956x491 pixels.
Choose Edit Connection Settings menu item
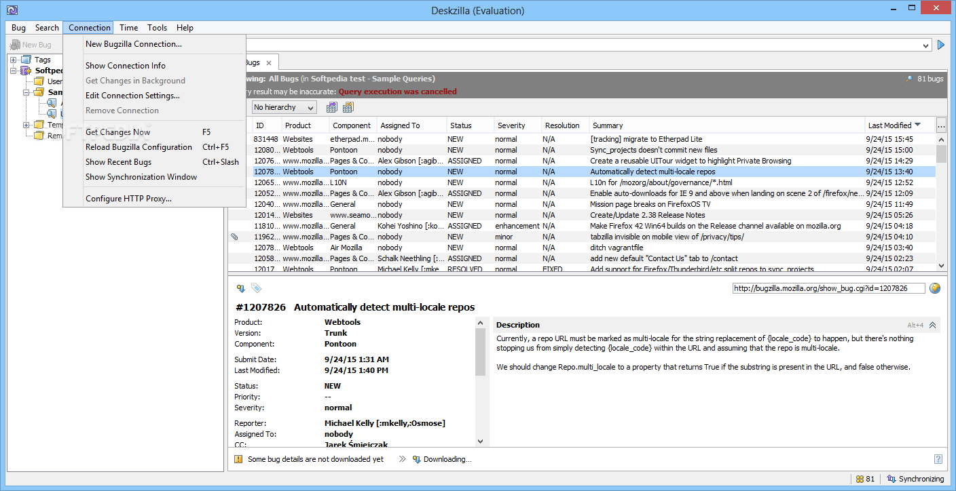tap(154, 96)
